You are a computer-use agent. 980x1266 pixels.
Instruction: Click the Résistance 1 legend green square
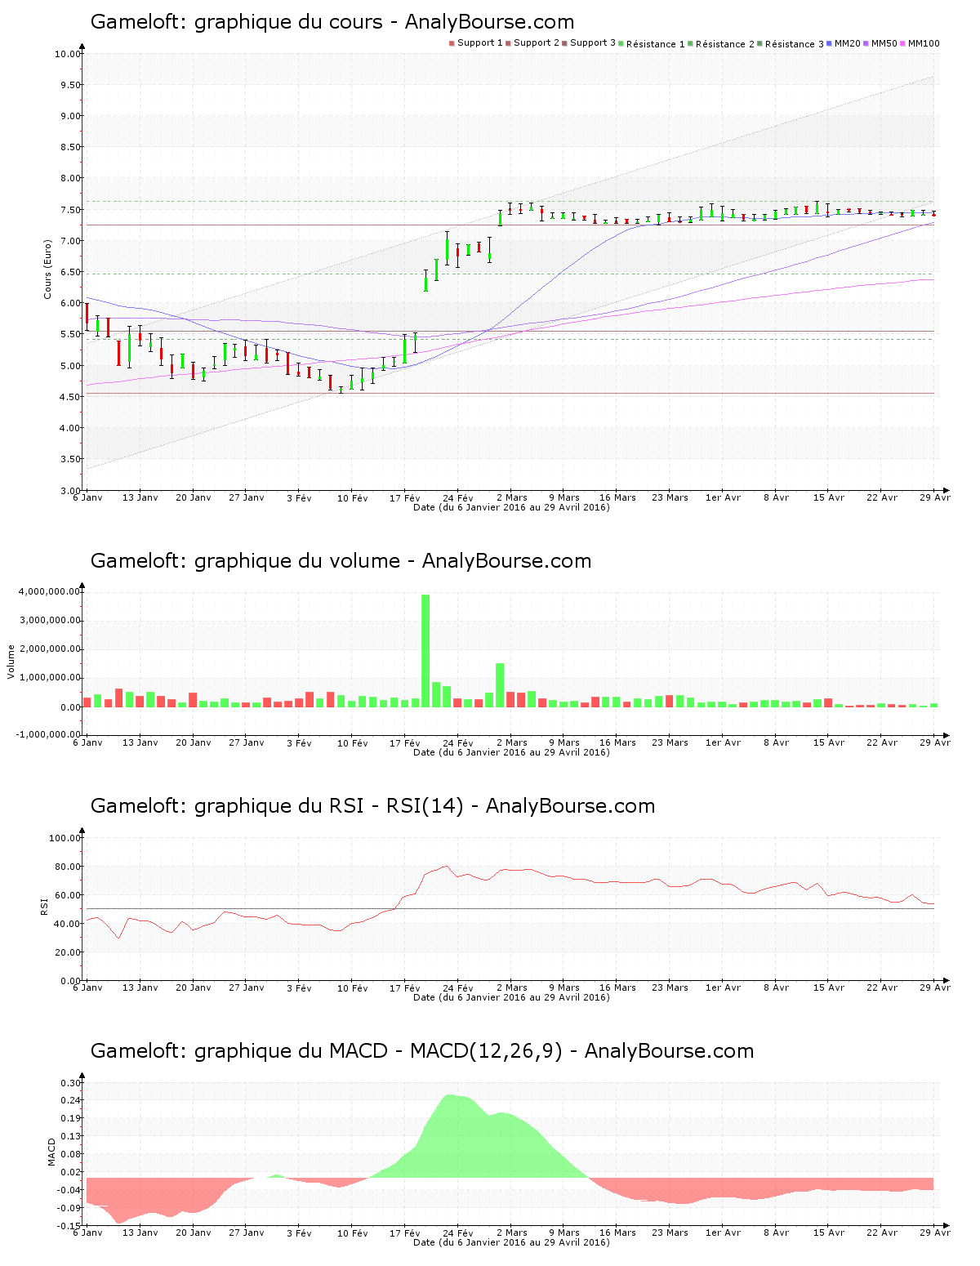(x=621, y=43)
